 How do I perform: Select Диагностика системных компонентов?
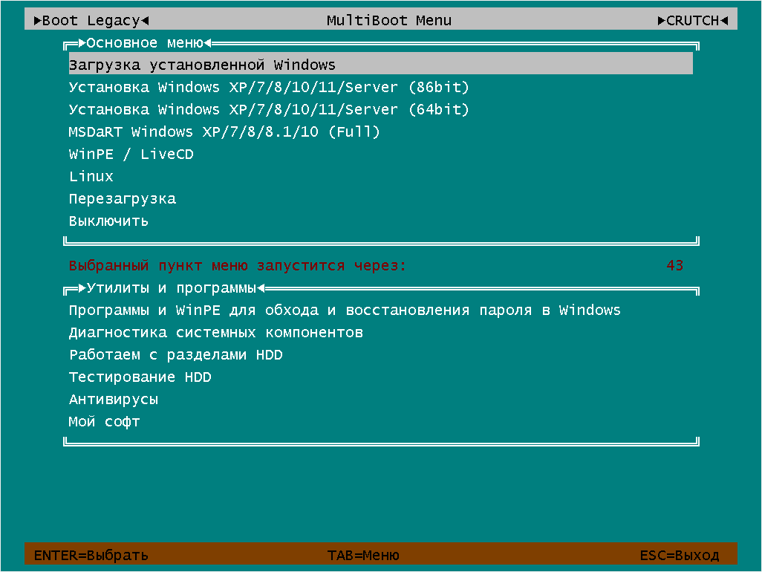[215, 332]
